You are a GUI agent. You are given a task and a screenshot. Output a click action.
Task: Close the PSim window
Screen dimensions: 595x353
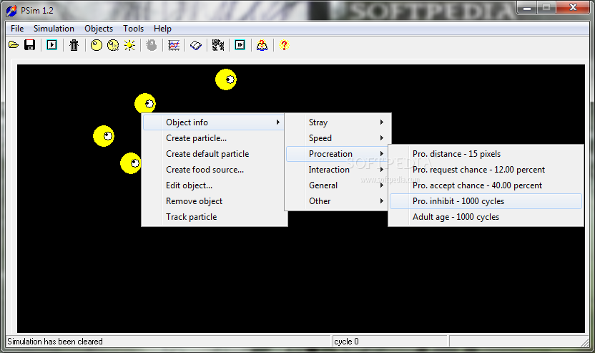[573, 7]
